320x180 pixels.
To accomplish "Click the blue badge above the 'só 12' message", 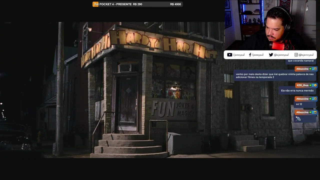I will point(313,99).
